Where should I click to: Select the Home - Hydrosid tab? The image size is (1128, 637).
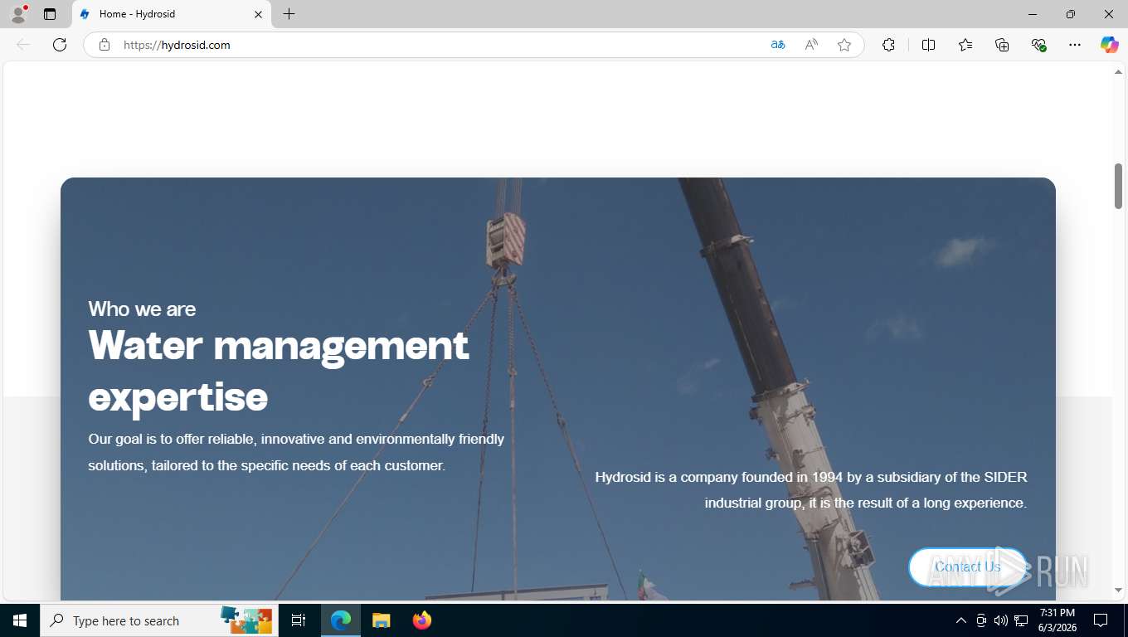(x=172, y=14)
